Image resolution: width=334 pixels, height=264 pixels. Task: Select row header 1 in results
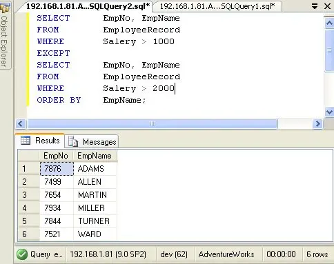(29, 169)
